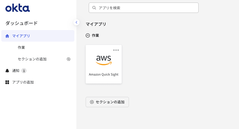Collapse the sidebar with the chevron button

76,22
